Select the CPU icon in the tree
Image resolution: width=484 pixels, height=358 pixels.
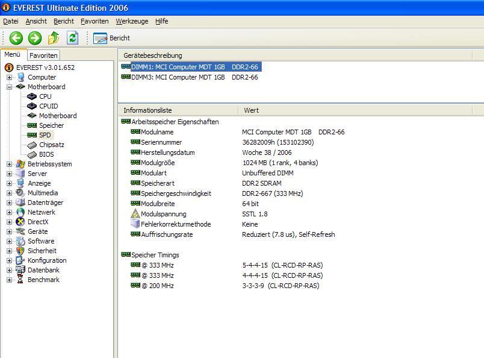pos(32,96)
